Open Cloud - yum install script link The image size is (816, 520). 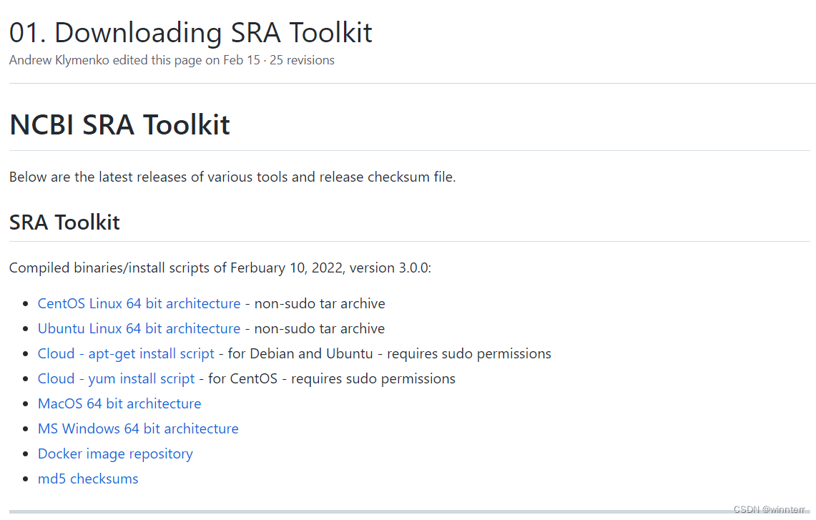116,378
